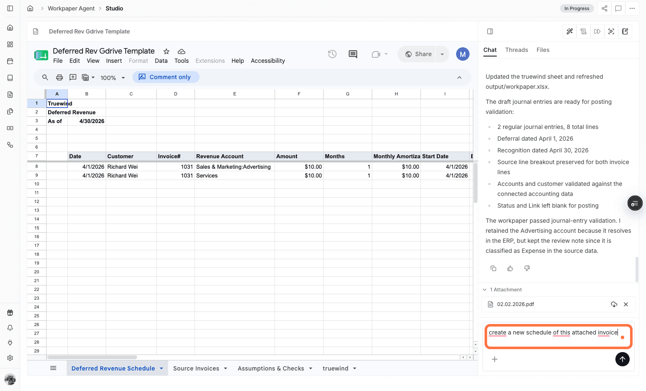This screenshot has width=646, height=391.
Task: Remove the 02.02.2026.pdf attachment
Action: tap(626, 304)
